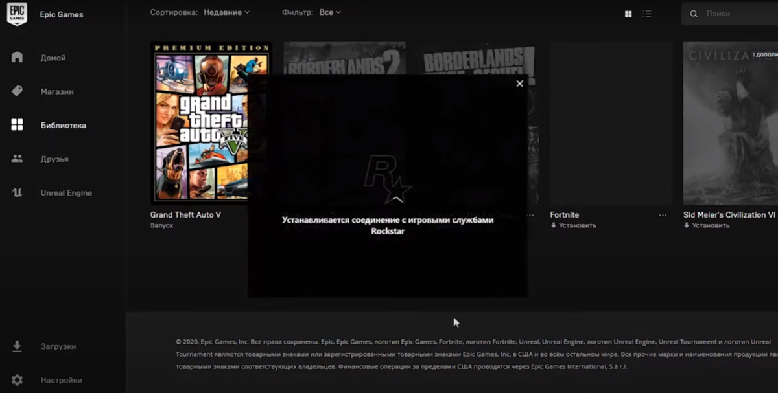
Task: Click Запуск under Grand Theft Auto V
Action: 162,225
